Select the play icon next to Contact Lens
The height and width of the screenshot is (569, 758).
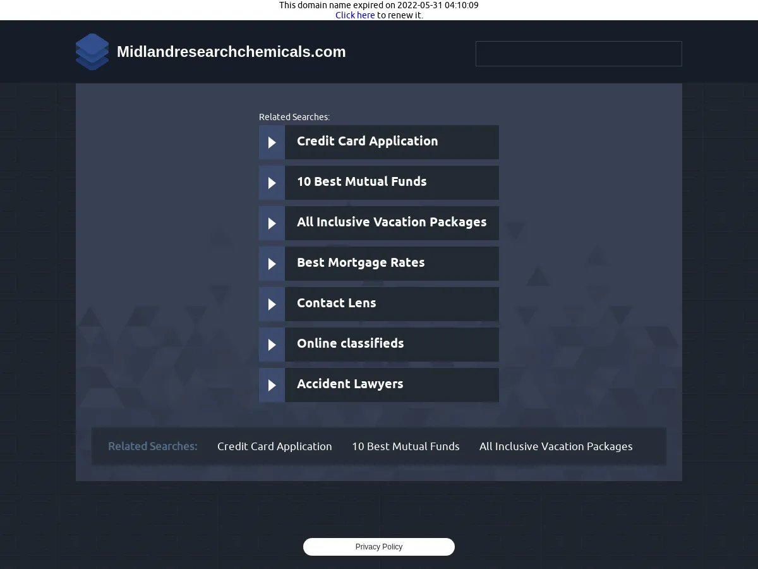272,303
